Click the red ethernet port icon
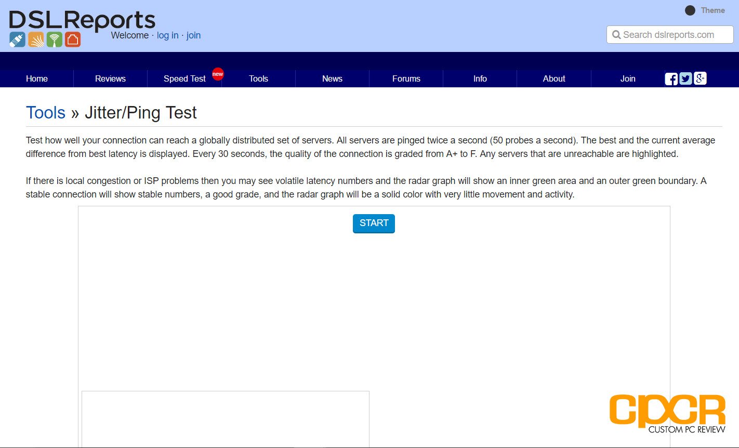The image size is (739, 448). [73, 39]
